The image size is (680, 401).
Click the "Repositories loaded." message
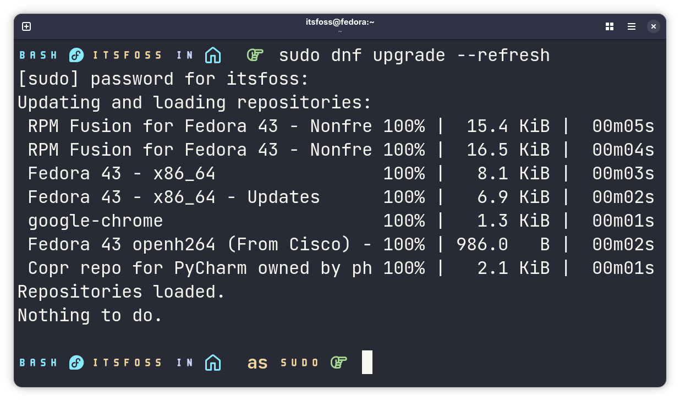[122, 292]
